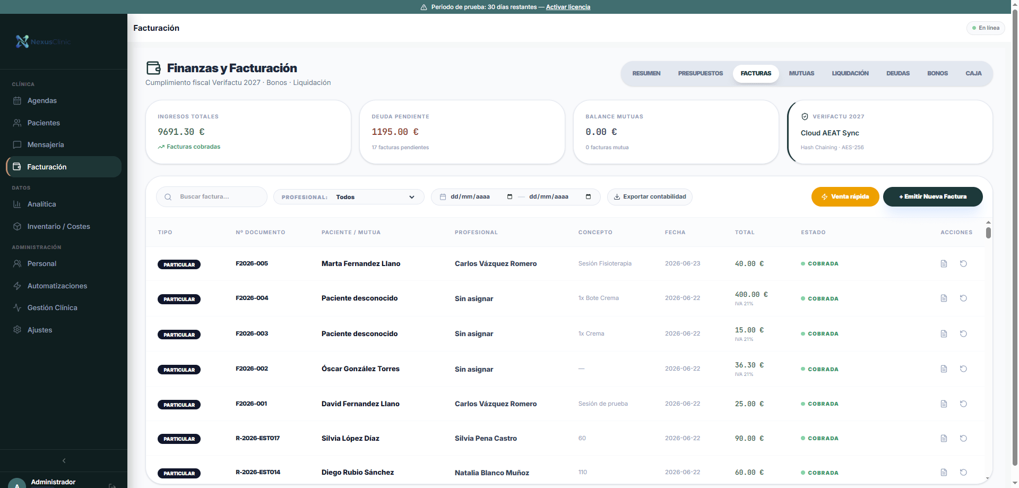Click the Venta rápida button
Viewport: 1019px width, 488px height.
coord(845,196)
